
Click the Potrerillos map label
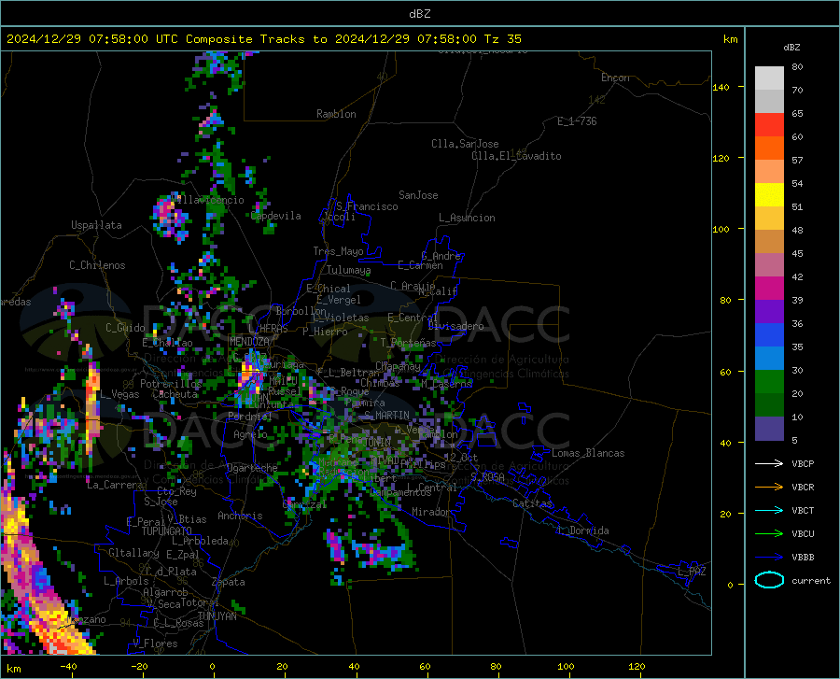tap(171, 384)
